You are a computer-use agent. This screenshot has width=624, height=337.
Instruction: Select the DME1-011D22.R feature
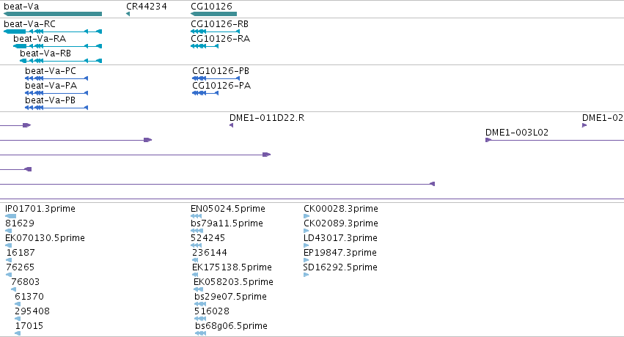231,125
